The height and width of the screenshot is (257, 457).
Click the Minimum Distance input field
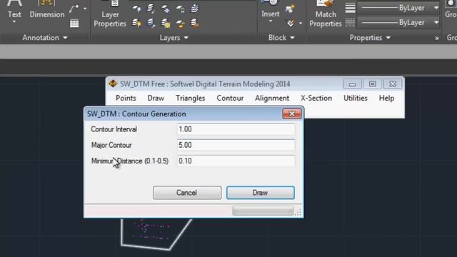tap(236, 161)
